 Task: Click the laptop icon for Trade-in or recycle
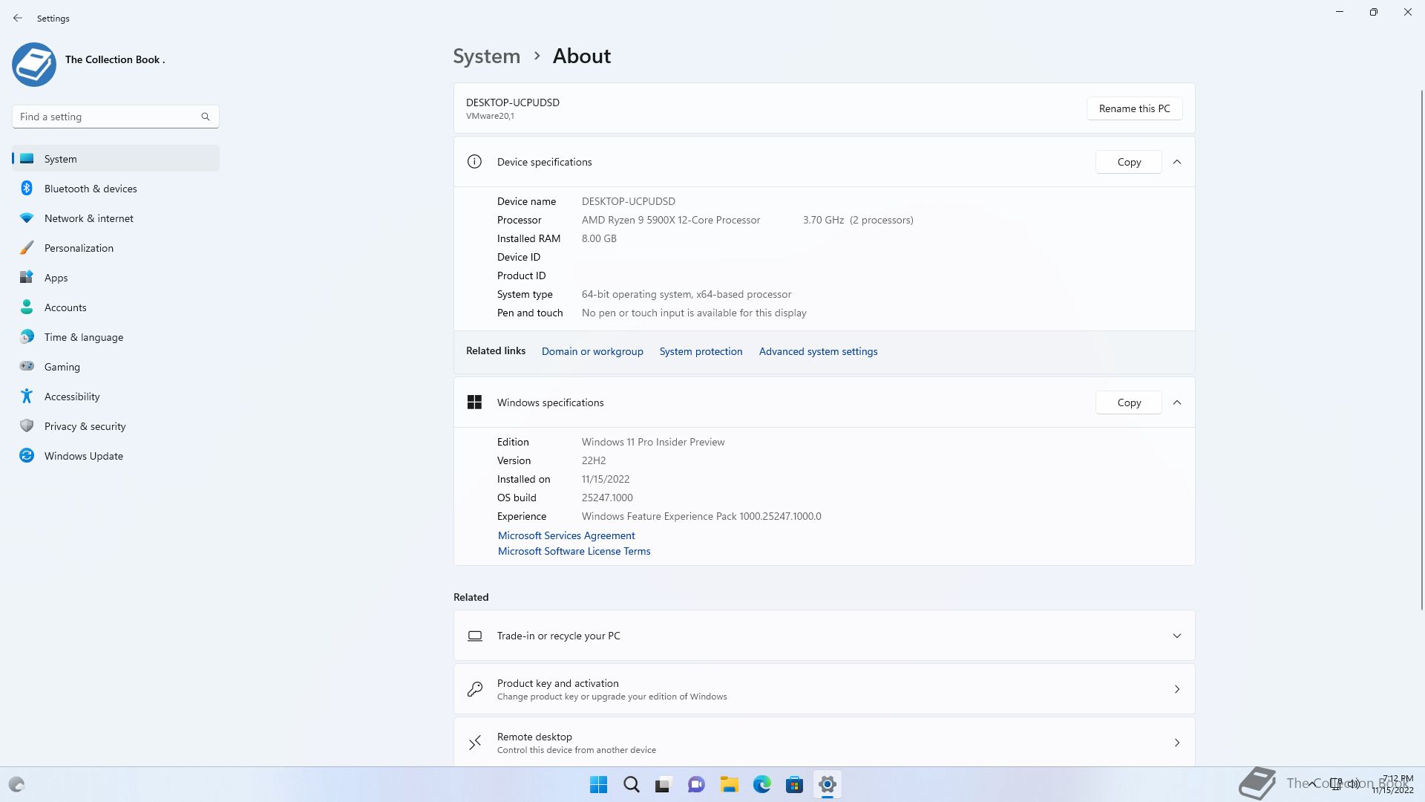[475, 636]
